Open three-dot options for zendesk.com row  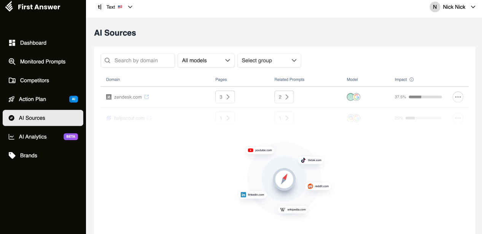(458, 97)
